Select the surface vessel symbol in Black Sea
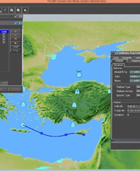140x171 pixels. (x=79, y=74)
